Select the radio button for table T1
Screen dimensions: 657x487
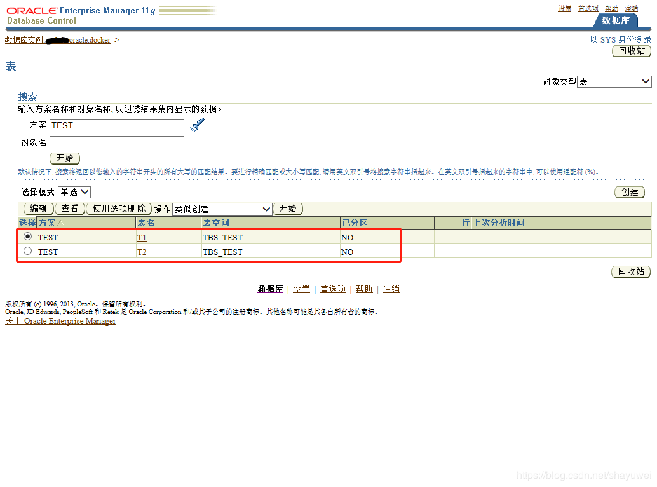[28, 237]
